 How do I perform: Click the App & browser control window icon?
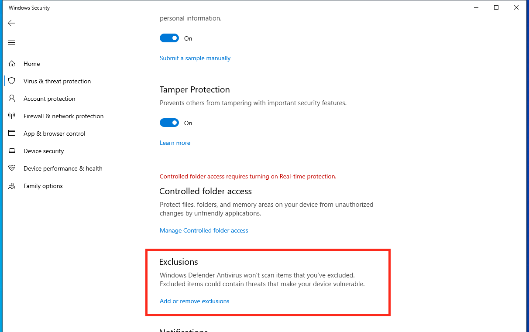pyautogui.click(x=12, y=133)
